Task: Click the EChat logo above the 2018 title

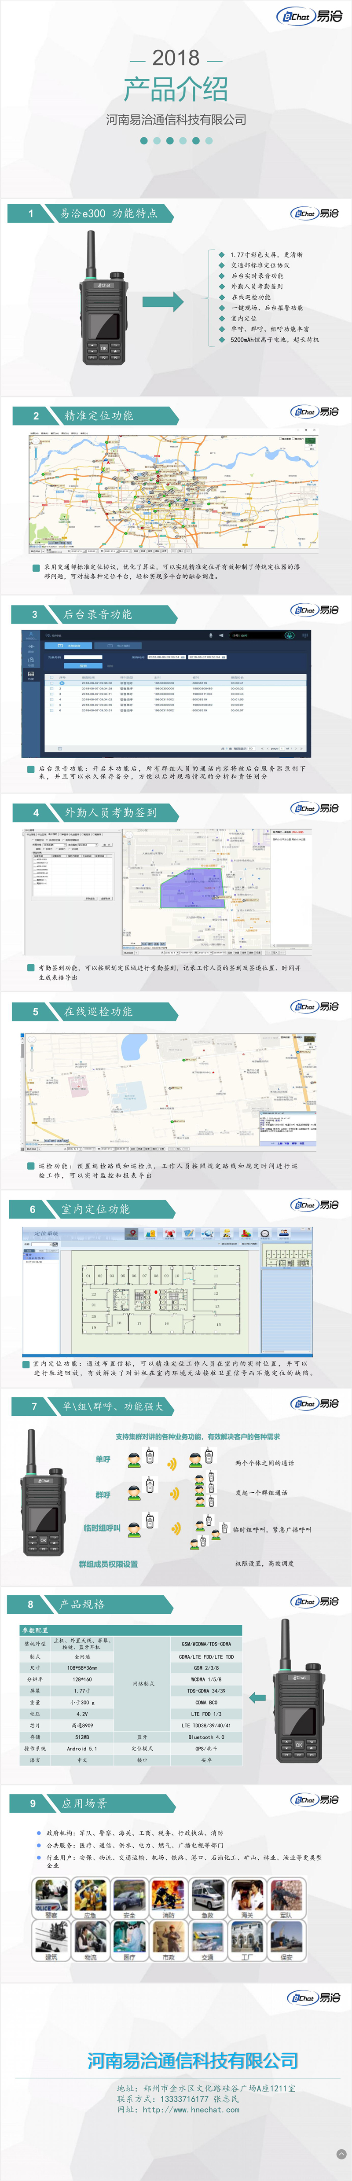Action: [309, 16]
